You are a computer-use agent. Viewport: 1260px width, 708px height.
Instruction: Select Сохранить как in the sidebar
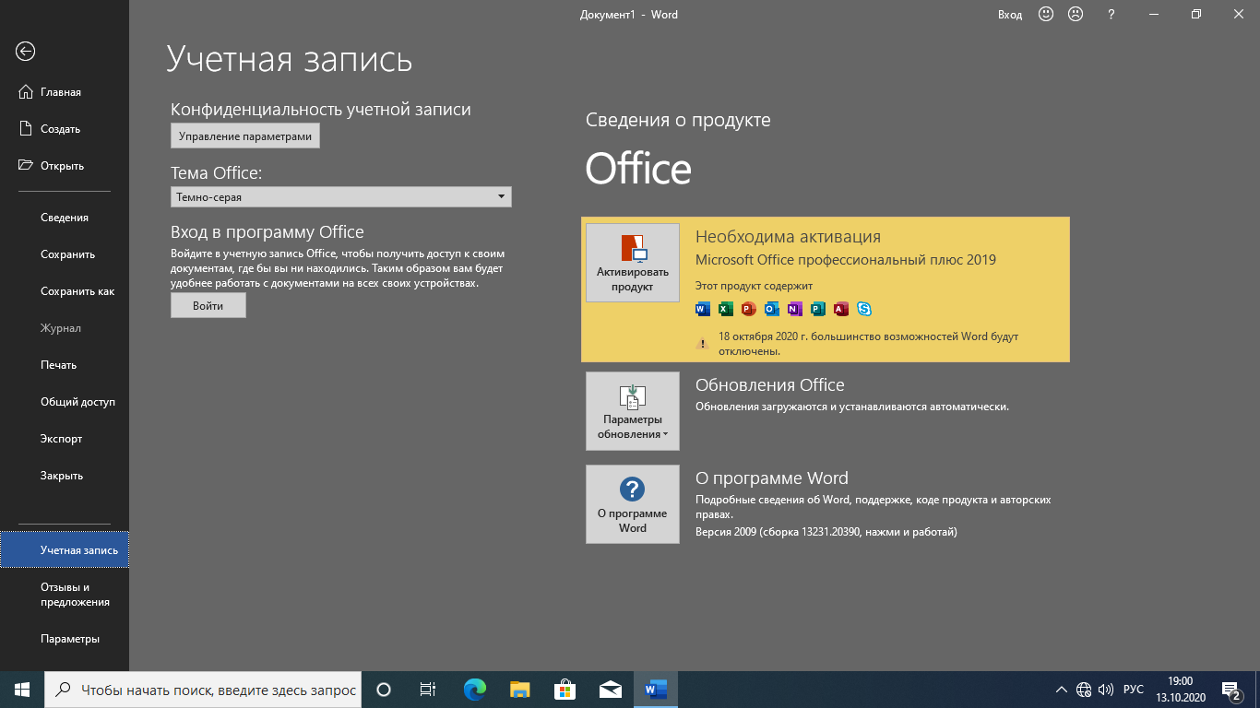tap(65, 291)
